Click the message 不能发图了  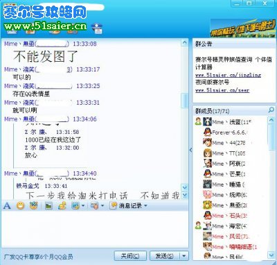pyautogui.click(x=46, y=56)
